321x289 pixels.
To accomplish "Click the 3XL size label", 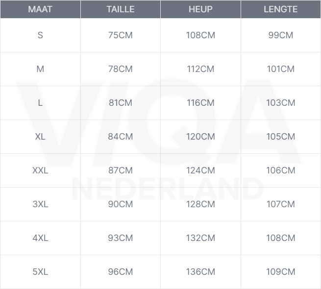I will point(40,204).
